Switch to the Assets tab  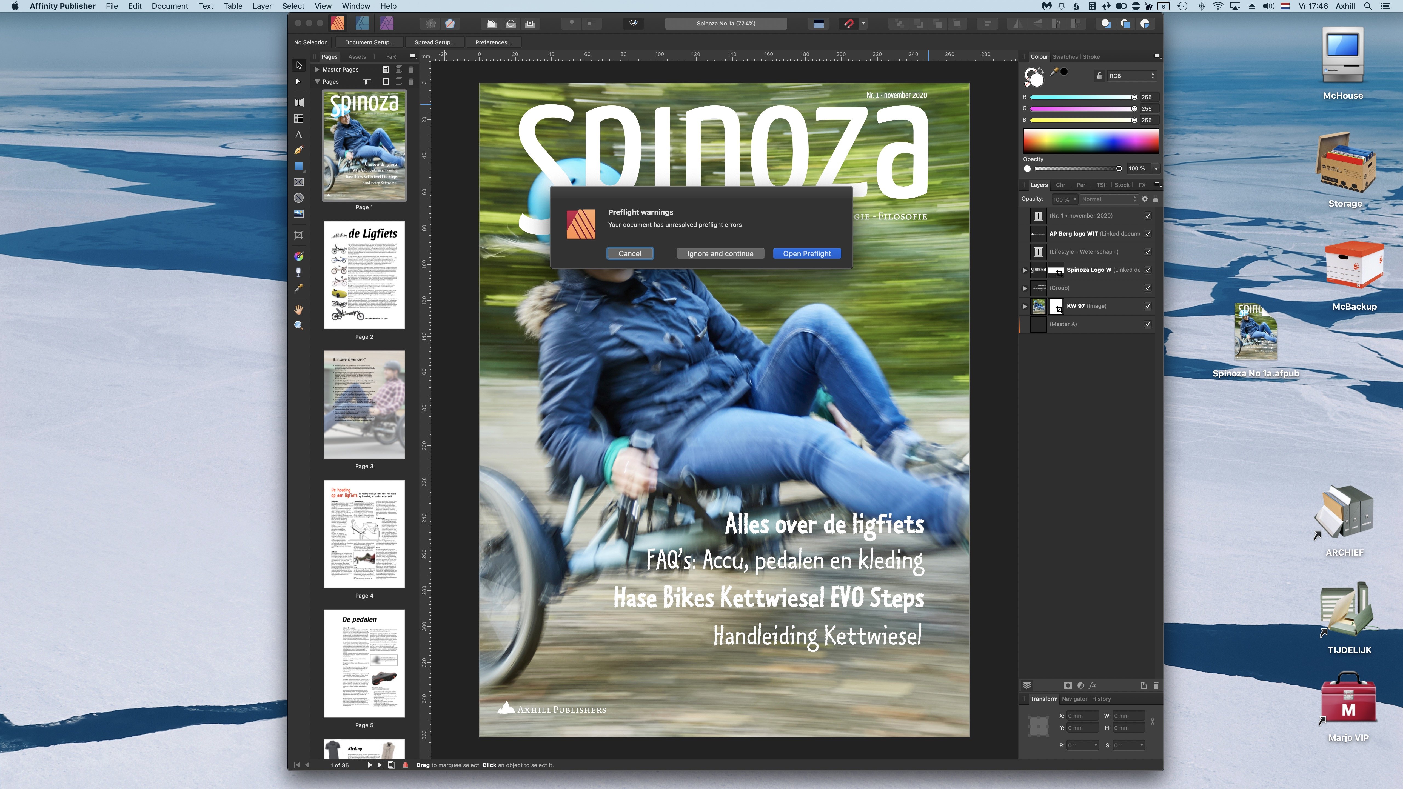357,57
